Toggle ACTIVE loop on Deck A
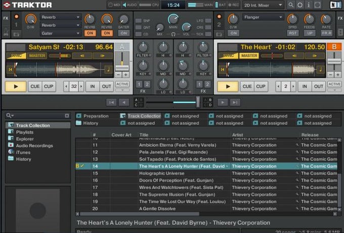This screenshot has height=233, width=344. 122,84
